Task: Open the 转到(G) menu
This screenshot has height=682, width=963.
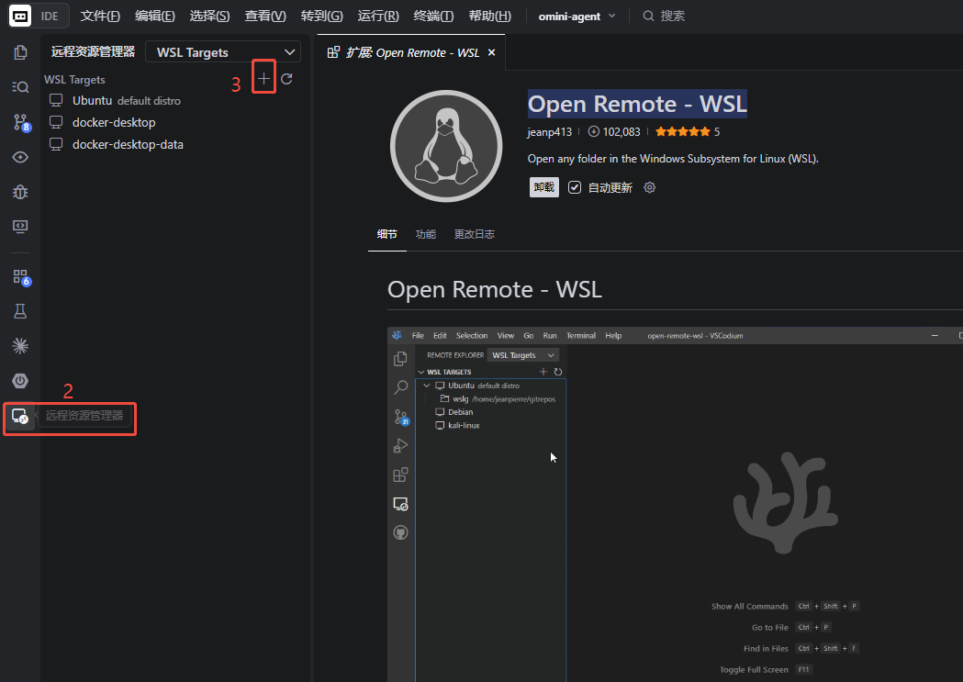Action: tap(322, 16)
